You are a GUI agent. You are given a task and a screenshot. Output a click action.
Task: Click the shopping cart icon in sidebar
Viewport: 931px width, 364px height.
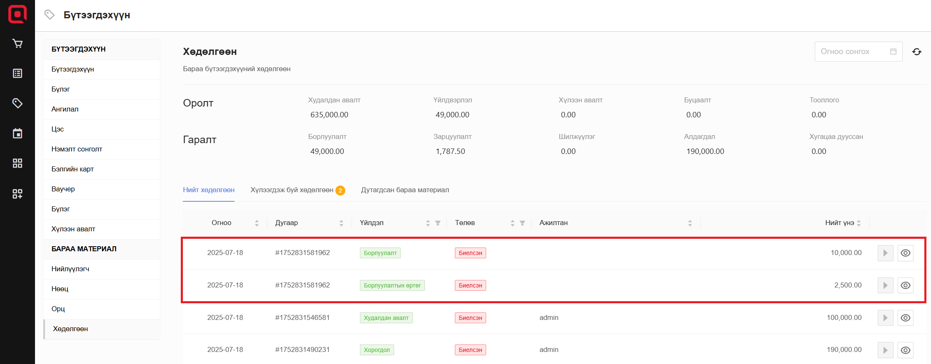(17, 44)
